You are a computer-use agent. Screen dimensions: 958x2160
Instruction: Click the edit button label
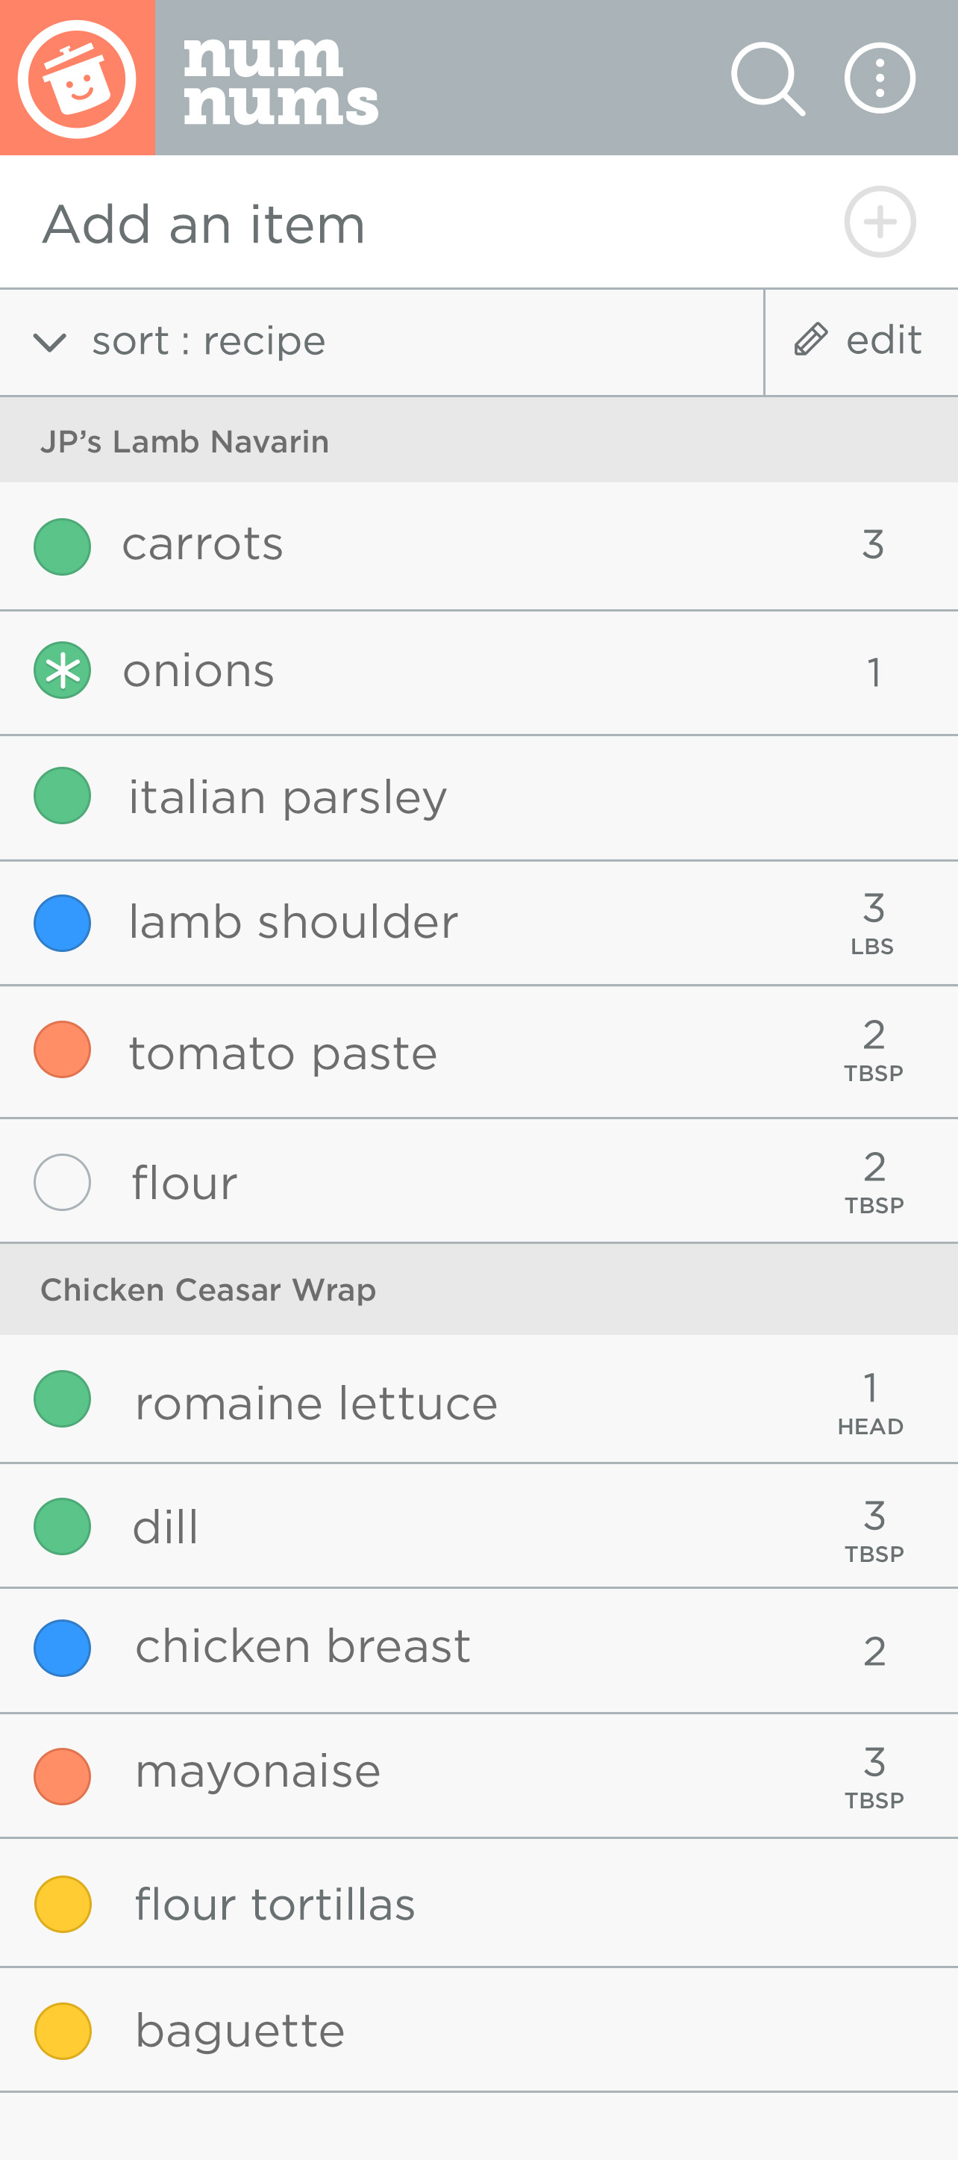883,340
